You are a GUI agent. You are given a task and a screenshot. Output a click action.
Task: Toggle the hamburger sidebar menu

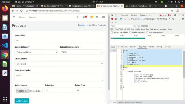pyautogui.click(x=14, y=17)
